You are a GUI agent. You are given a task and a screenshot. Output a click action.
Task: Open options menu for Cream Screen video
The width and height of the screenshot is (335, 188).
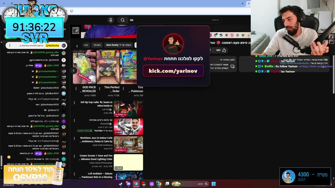(74, 156)
